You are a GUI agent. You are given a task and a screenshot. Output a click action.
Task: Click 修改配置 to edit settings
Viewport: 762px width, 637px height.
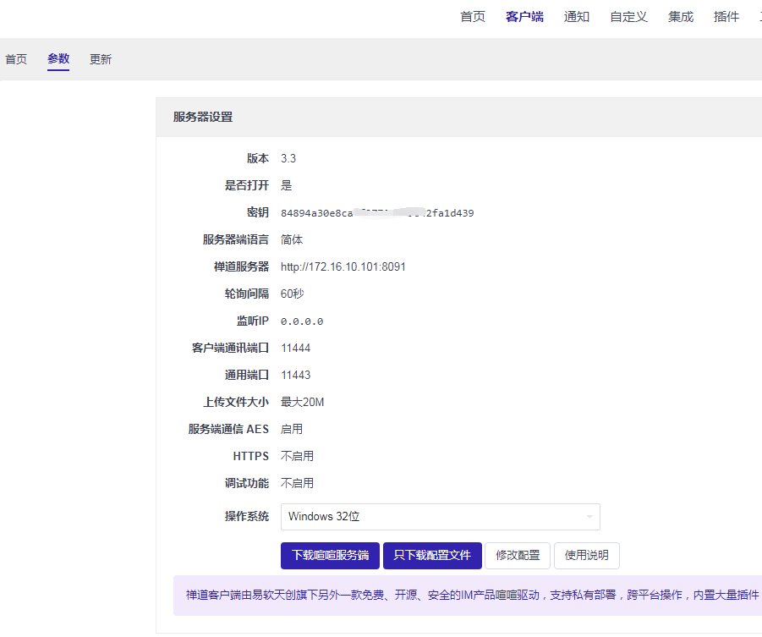click(x=518, y=556)
